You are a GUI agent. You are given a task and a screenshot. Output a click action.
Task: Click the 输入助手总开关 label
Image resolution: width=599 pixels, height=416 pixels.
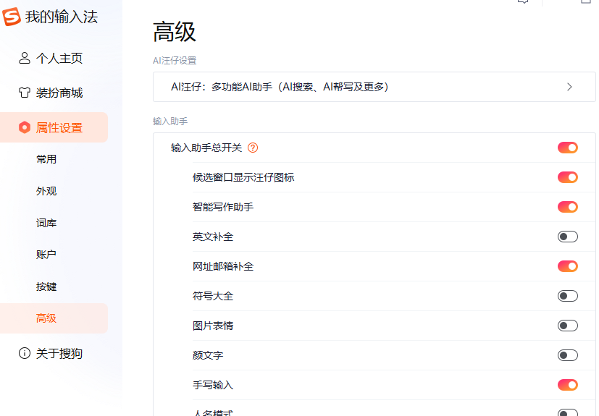[x=206, y=148]
